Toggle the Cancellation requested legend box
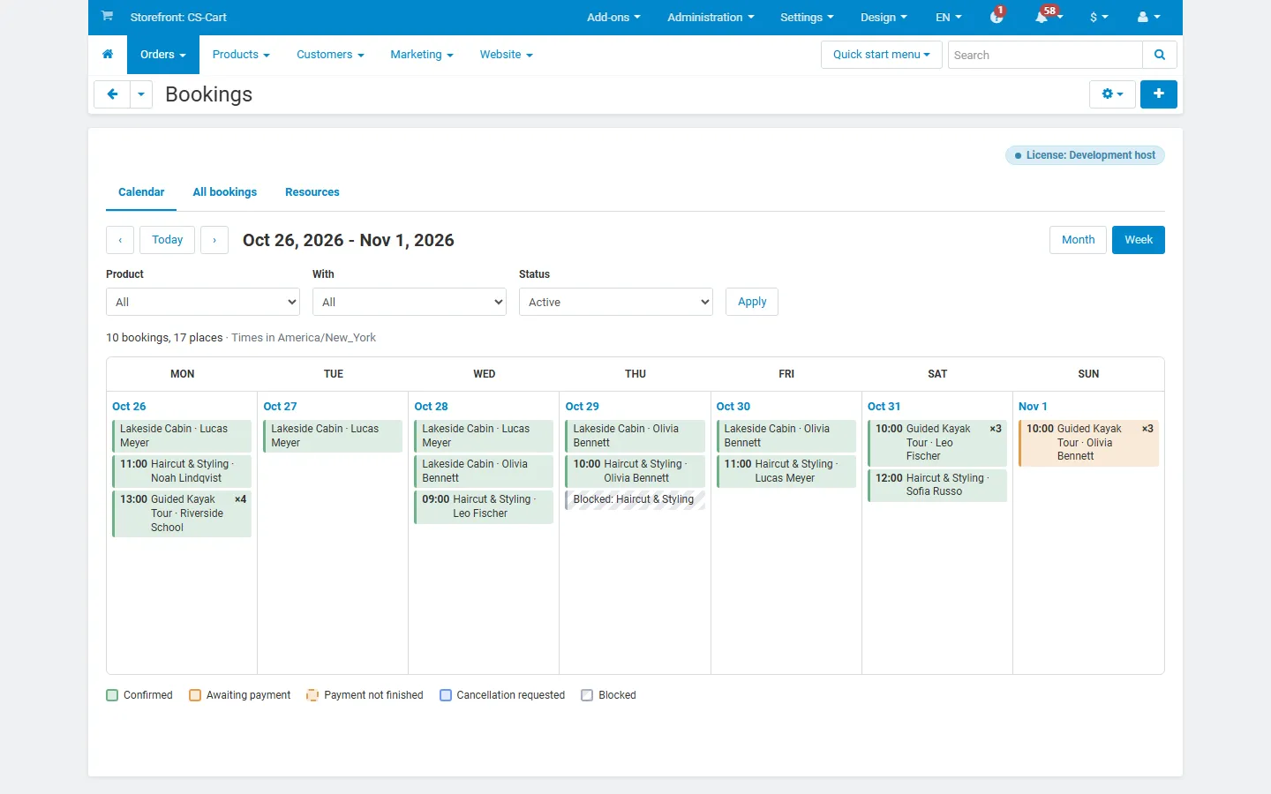 click(446, 695)
